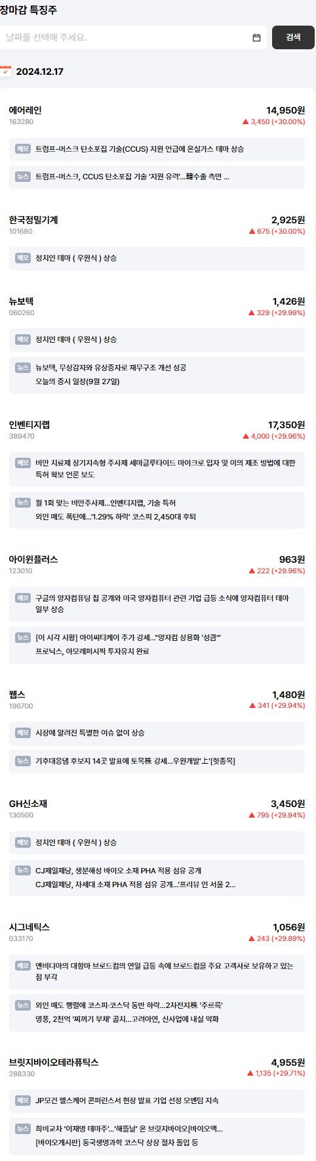316x1161 pixels.
Task: Click the 메모 badge under GH신소재
Action: pos(23,843)
